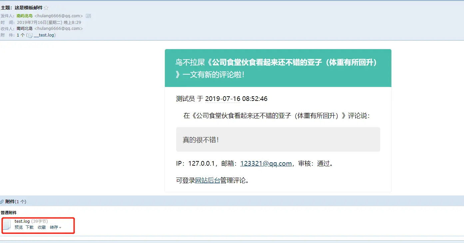This screenshot has height=243, width=464.
Task: Click the attachment file icon in the header
Action: 30,35
